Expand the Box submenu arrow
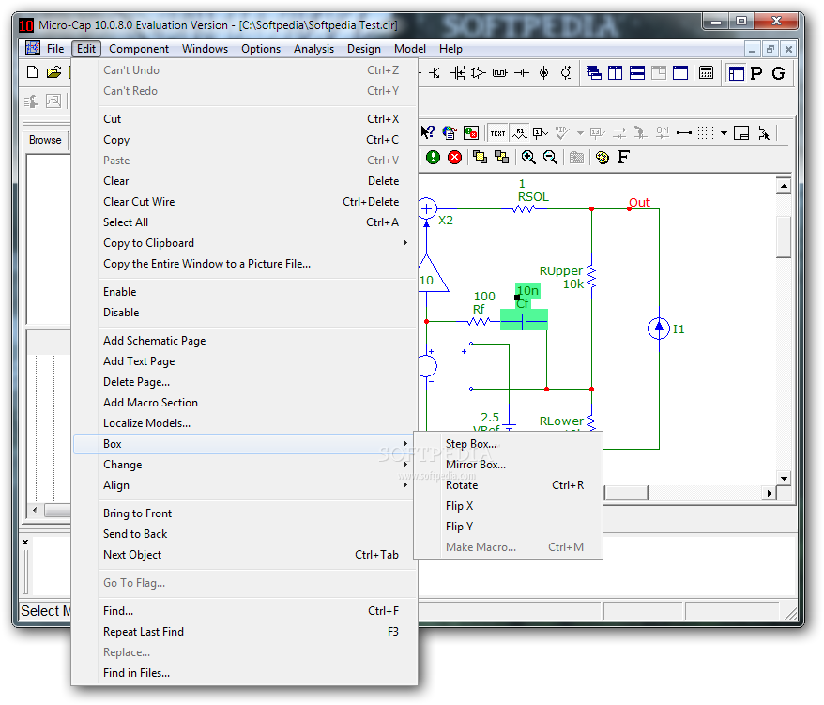 point(405,444)
